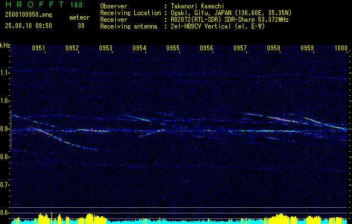Select the filename 2508100950.png

pyautogui.click(x=29, y=15)
